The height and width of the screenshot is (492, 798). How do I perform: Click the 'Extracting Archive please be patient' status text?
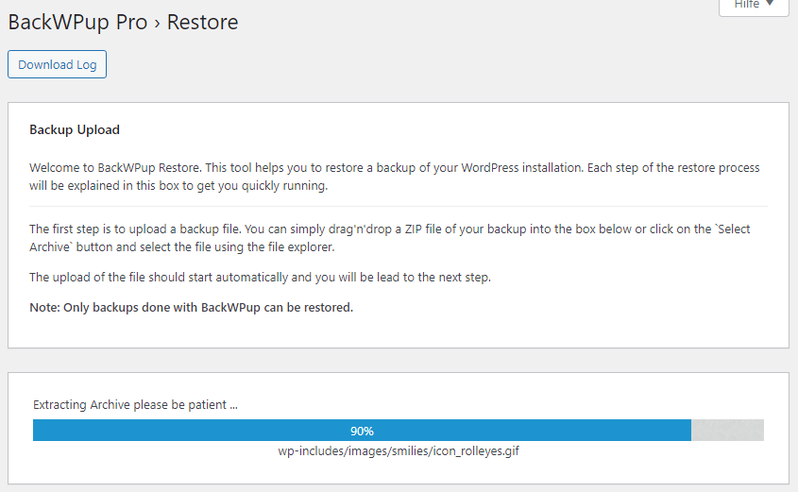tap(135, 404)
